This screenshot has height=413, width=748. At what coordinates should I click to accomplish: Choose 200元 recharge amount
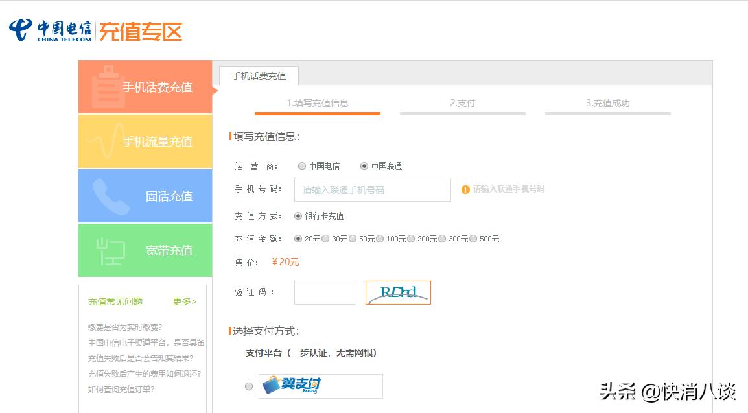tap(411, 239)
